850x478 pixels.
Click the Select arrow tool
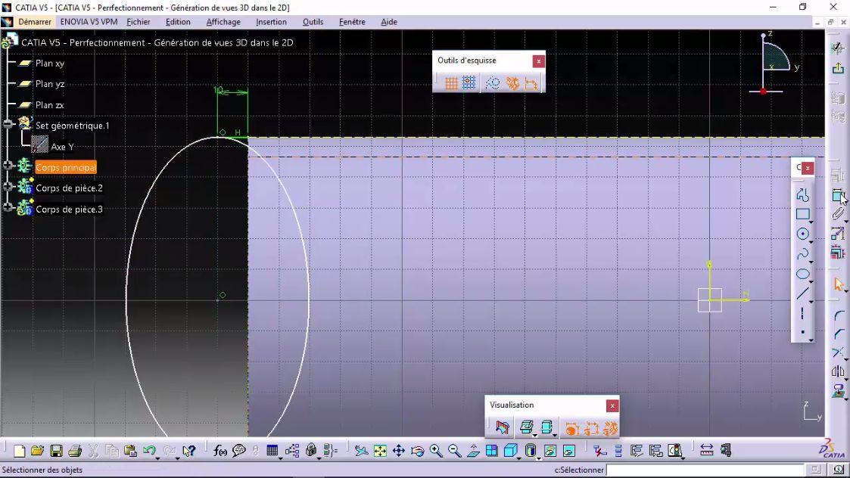tap(838, 284)
